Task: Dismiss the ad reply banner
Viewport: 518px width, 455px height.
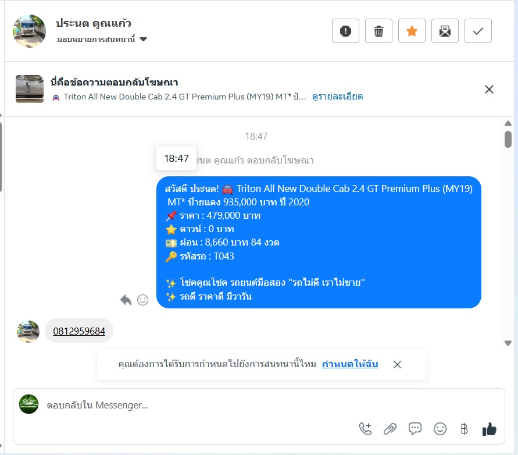Action: pos(489,89)
